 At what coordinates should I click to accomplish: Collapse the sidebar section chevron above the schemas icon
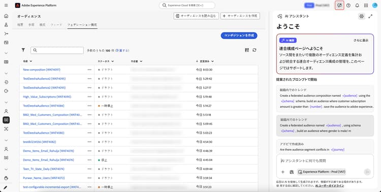(6, 53)
